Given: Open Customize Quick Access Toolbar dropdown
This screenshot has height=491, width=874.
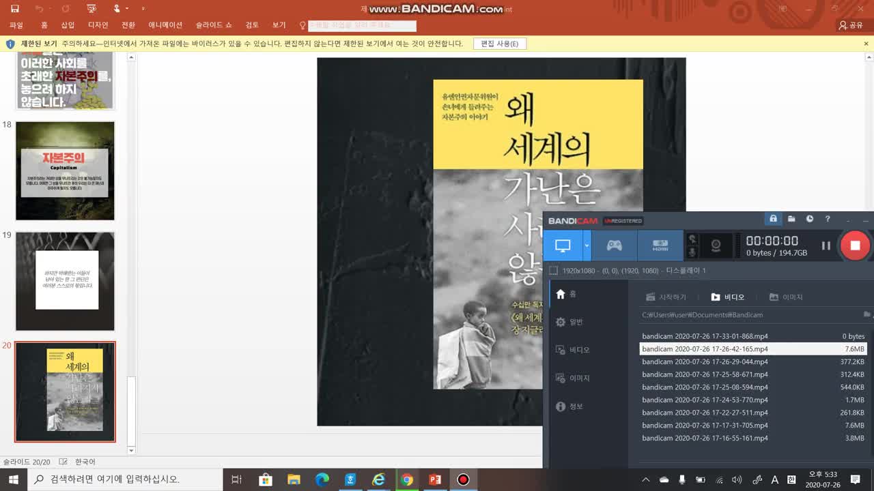Looking at the screenshot, I should click(143, 9).
